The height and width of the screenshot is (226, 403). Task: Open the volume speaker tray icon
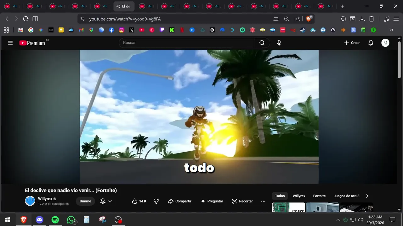(x=360, y=220)
